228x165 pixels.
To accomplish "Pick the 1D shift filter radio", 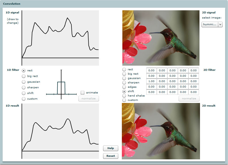I will [24, 93].
